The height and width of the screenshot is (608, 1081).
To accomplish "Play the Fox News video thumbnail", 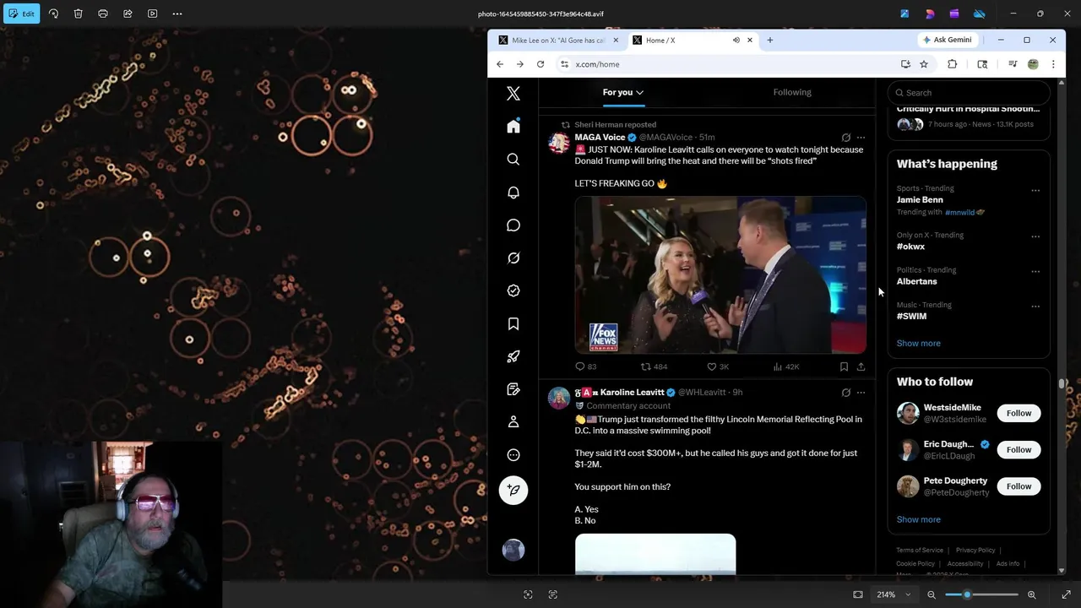I will (720, 275).
